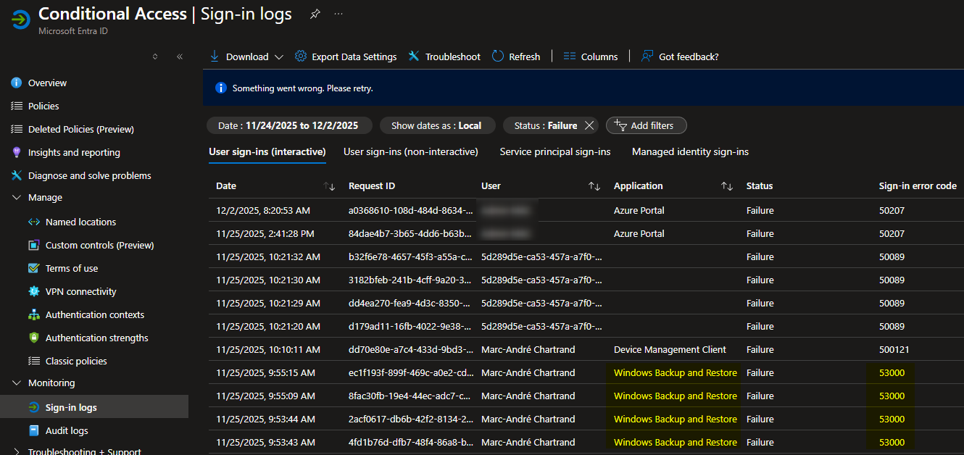The image size is (964, 455).
Task: Switch to User sign-ins (non-interactive) tab
Action: click(411, 151)
